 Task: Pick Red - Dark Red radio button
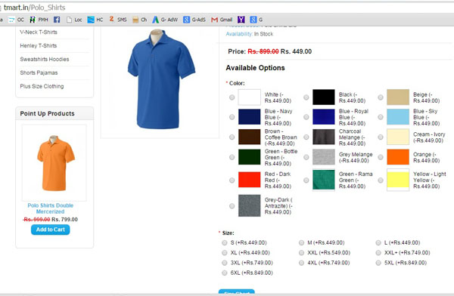point(232,180)
